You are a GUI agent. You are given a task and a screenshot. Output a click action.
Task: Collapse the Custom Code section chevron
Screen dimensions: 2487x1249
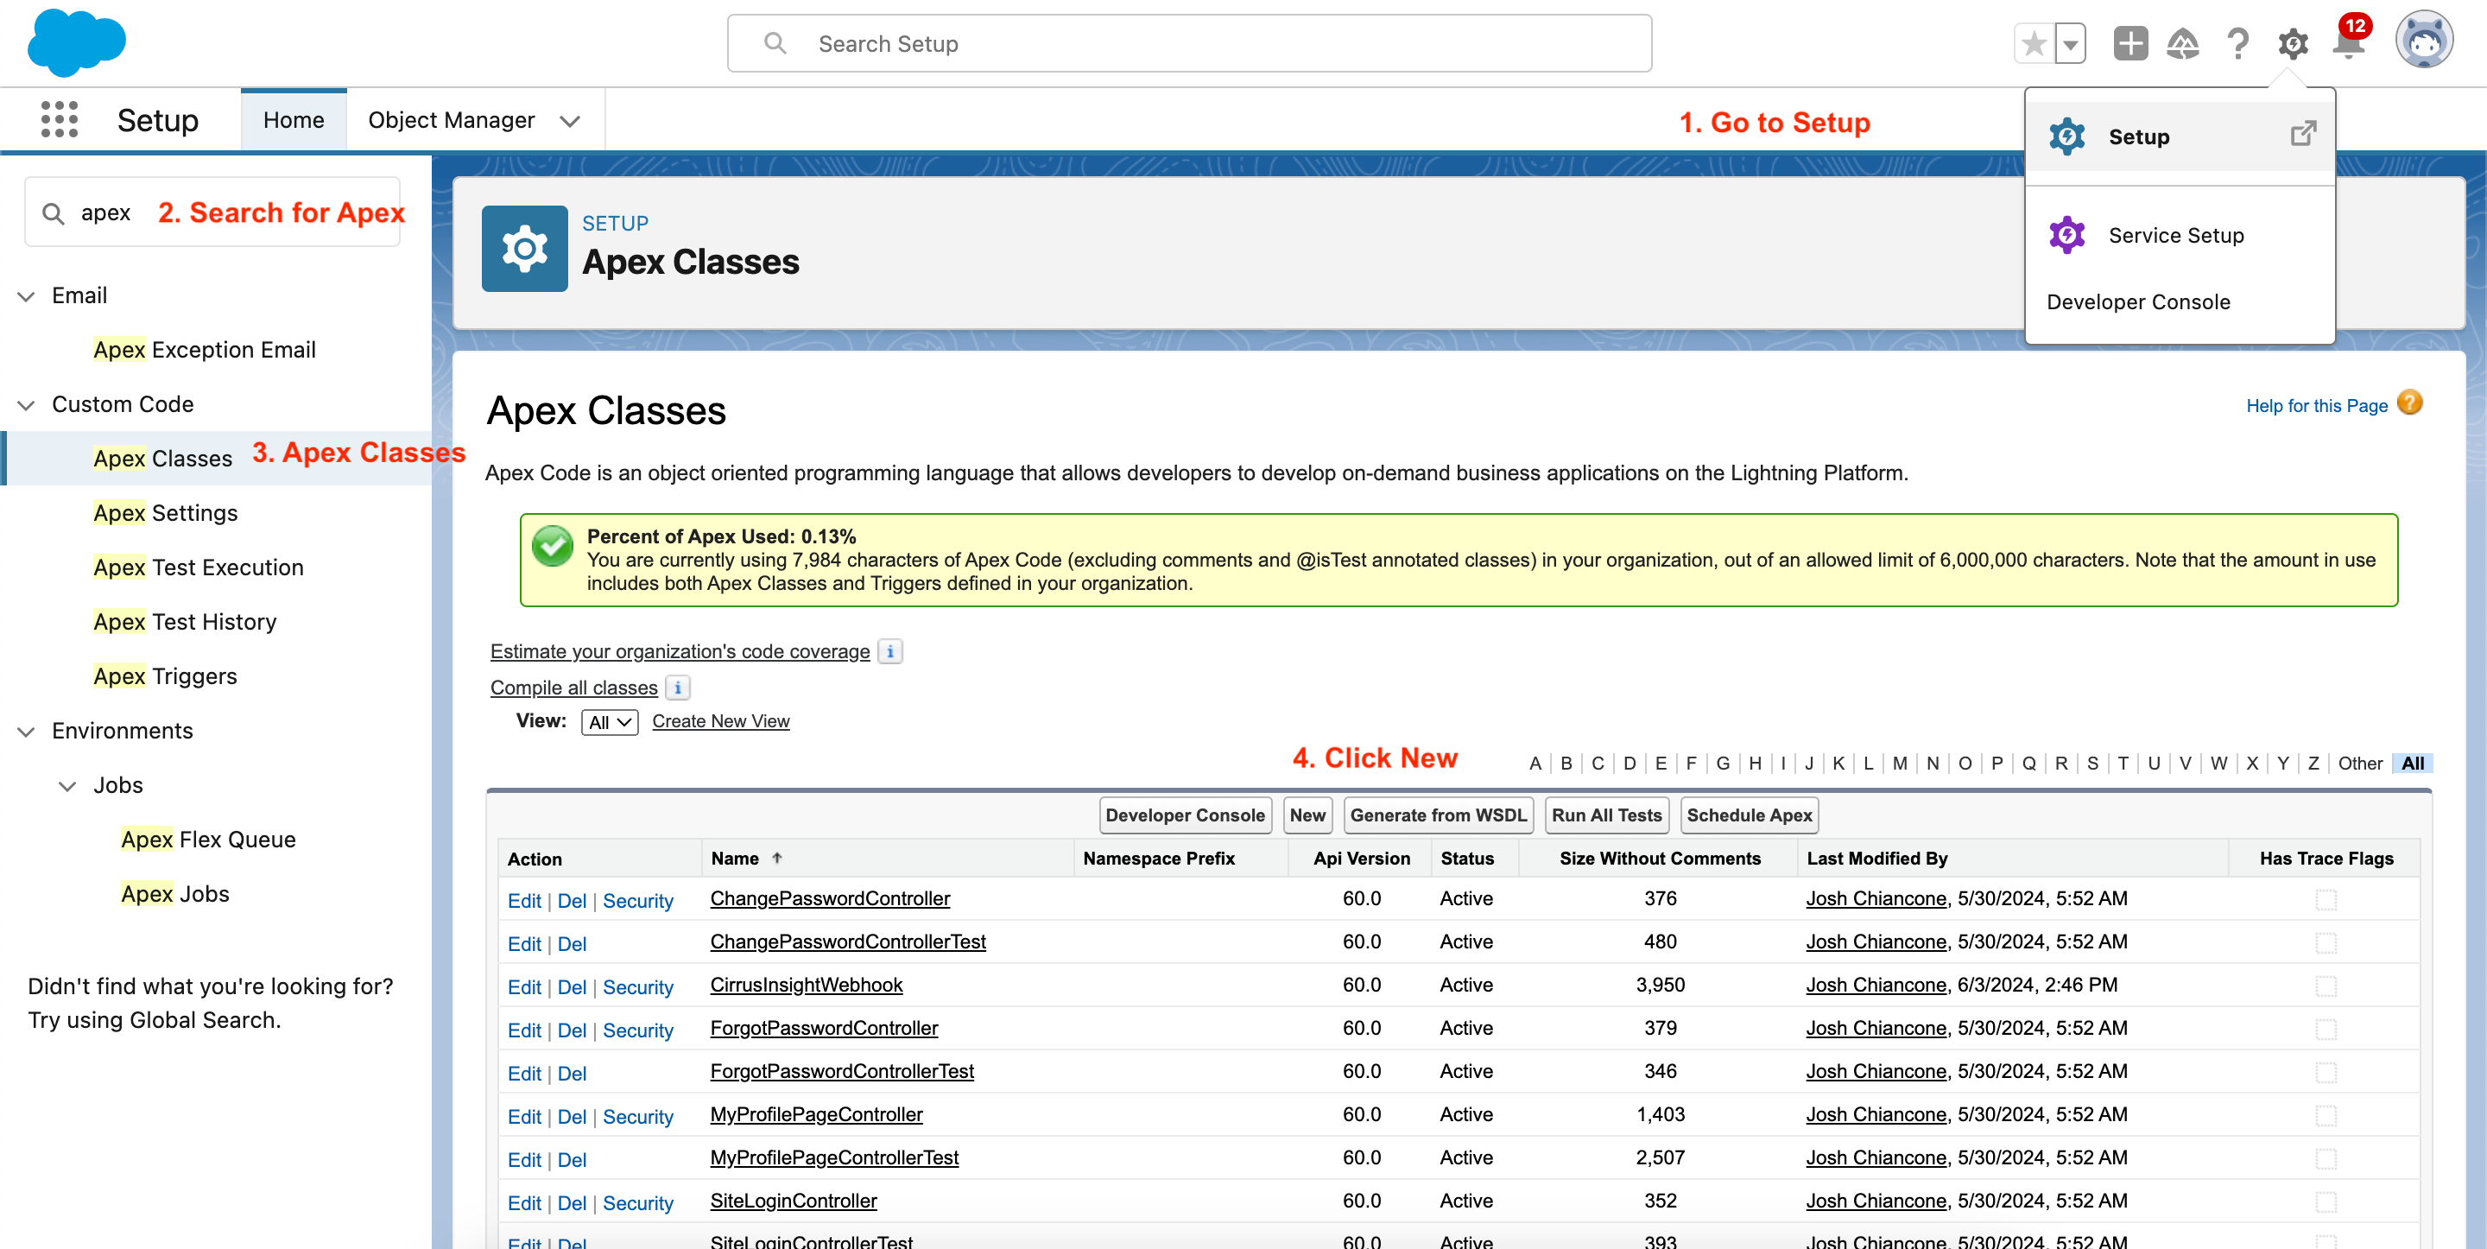27,406
